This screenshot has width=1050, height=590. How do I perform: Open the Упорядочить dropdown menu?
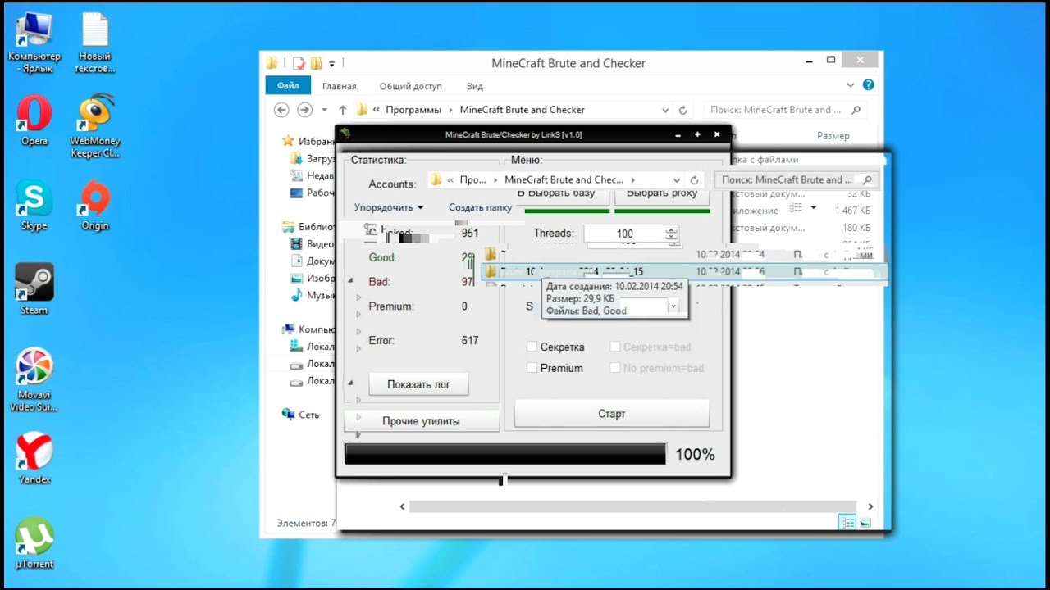pyautogui.click(x=389, y=207)
